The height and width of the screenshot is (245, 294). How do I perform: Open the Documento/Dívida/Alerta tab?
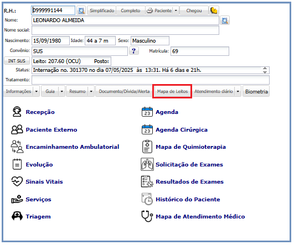click(x=124, y=91)
